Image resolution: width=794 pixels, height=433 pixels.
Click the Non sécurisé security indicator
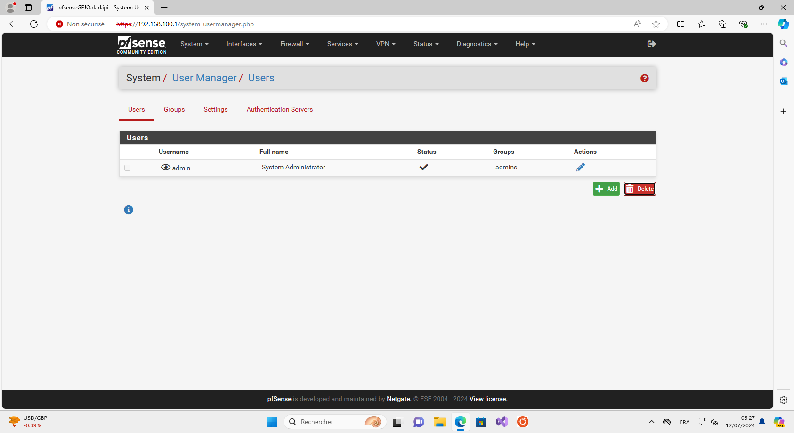(80, 24)
